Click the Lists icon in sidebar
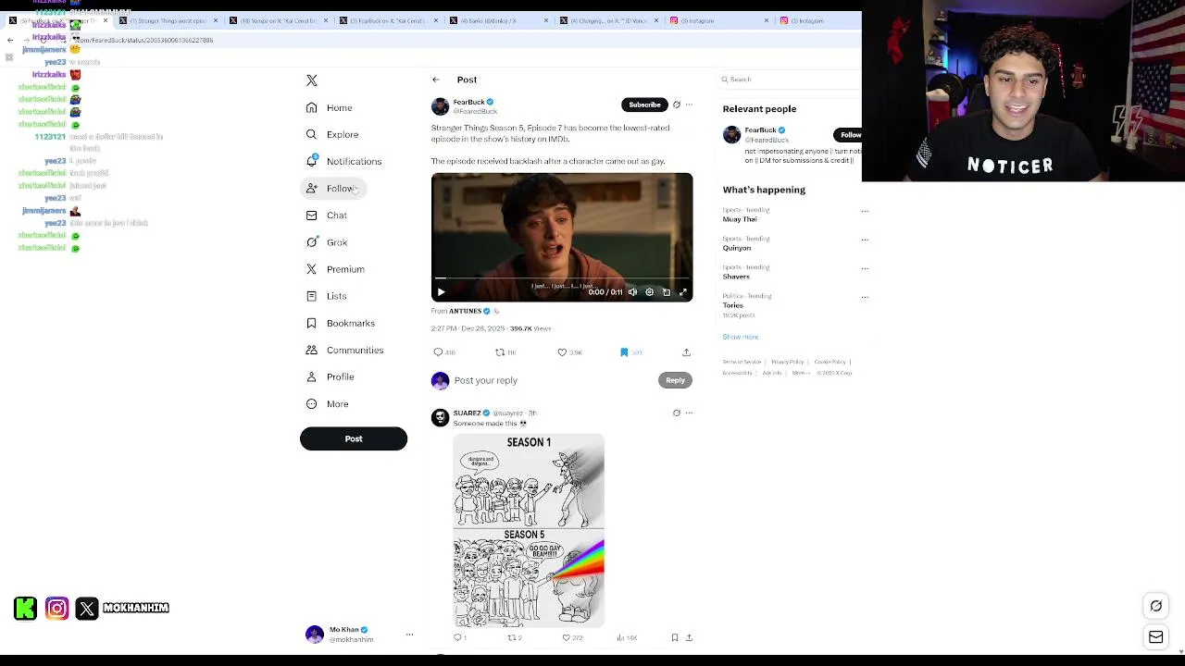1185x666 pixels. tap(312, 296)
